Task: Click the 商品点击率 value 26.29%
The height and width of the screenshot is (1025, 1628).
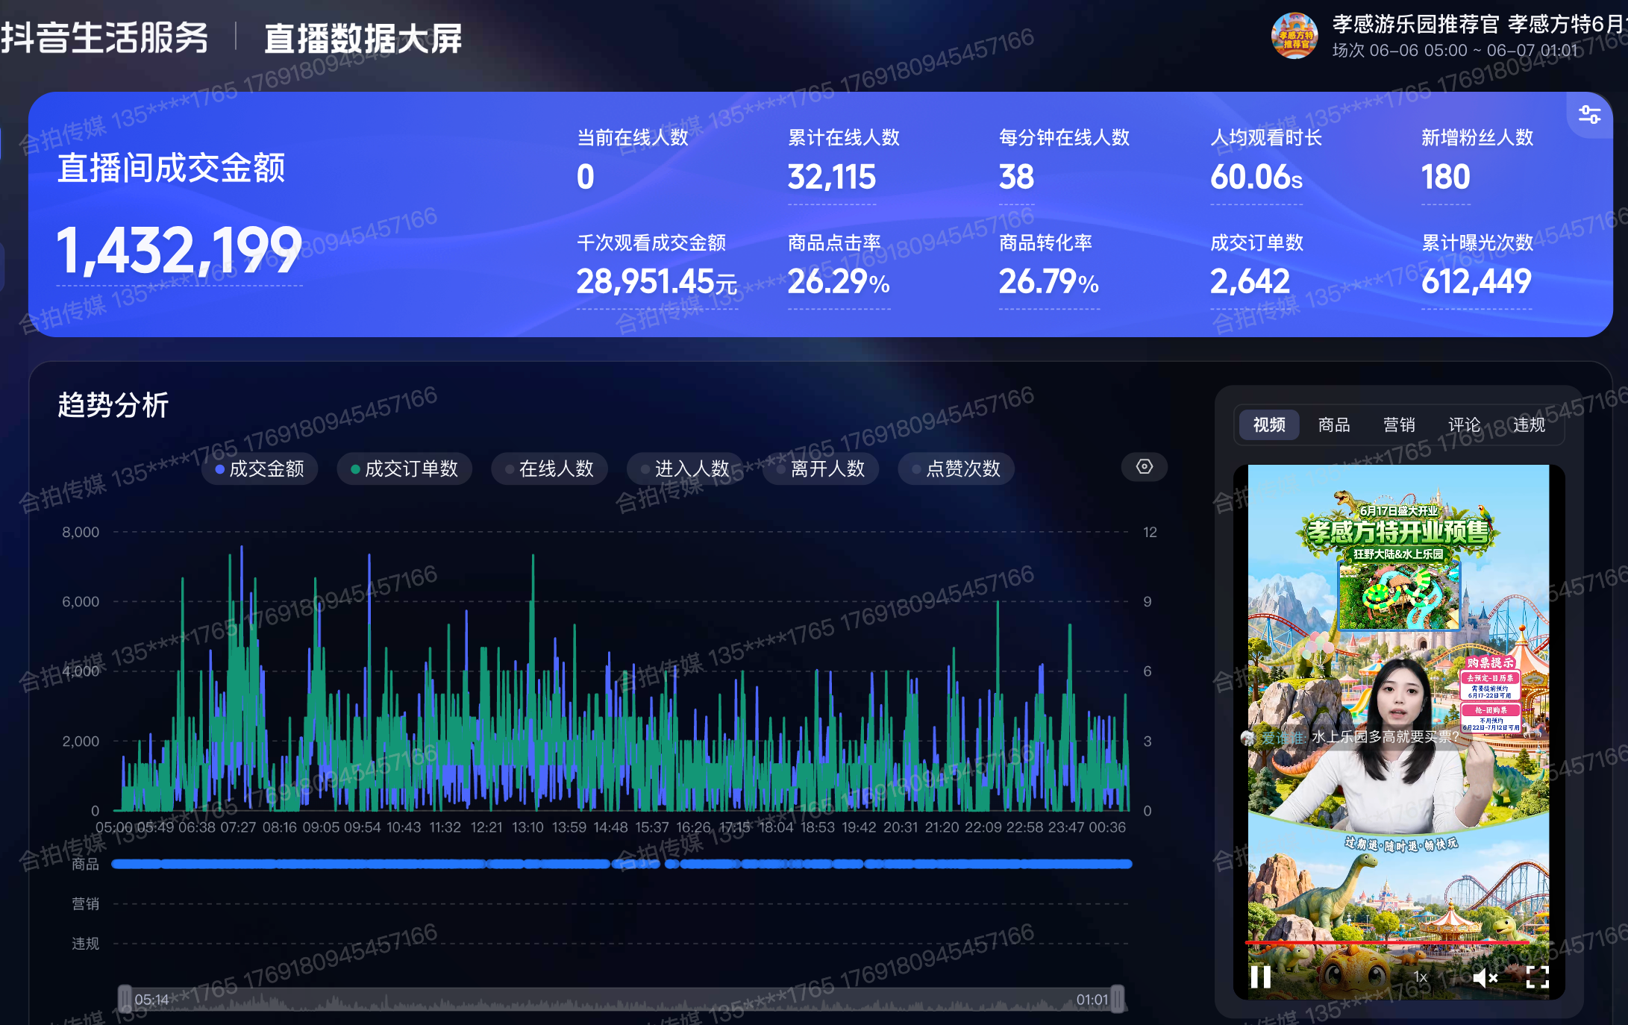Action: click(x=839, y=282)
